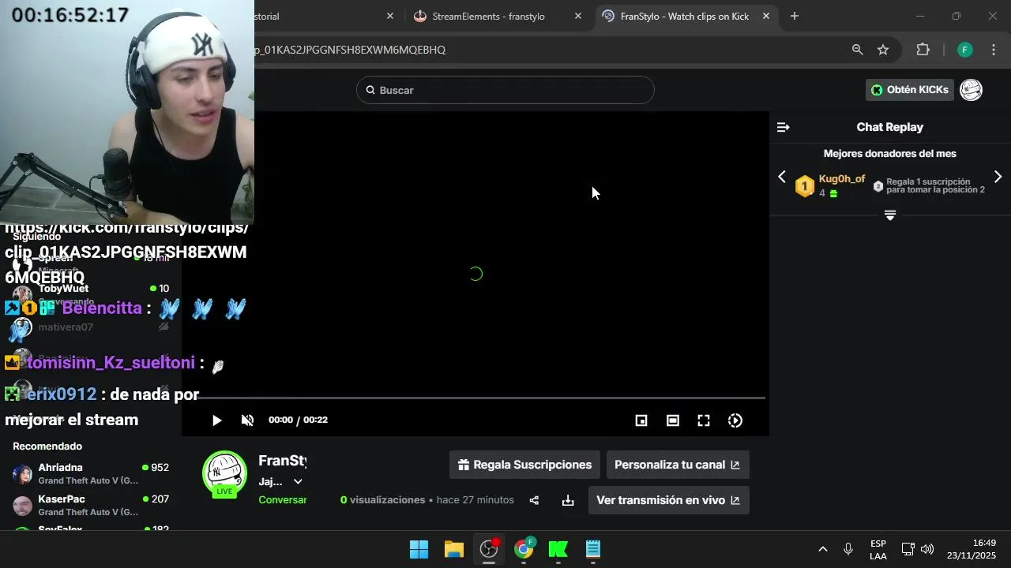
Task: Enter fullscreen video mode
Action: click(704, 420)
